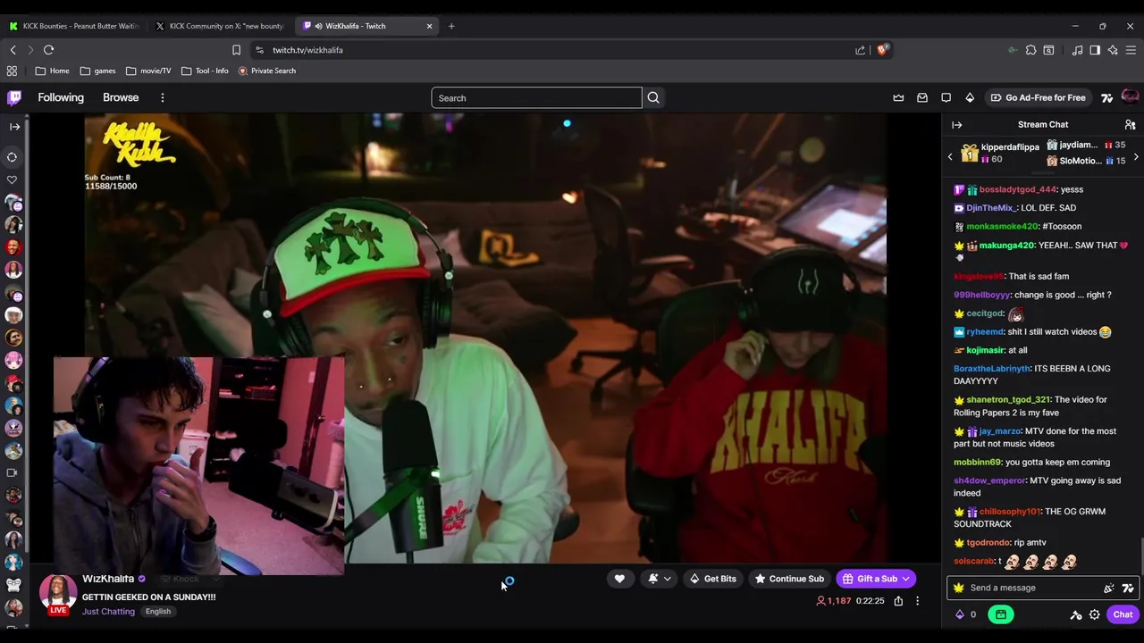Open 7TV emote menu in chat input
The height and width of the screenshot is (643, 1144).
1128,588
